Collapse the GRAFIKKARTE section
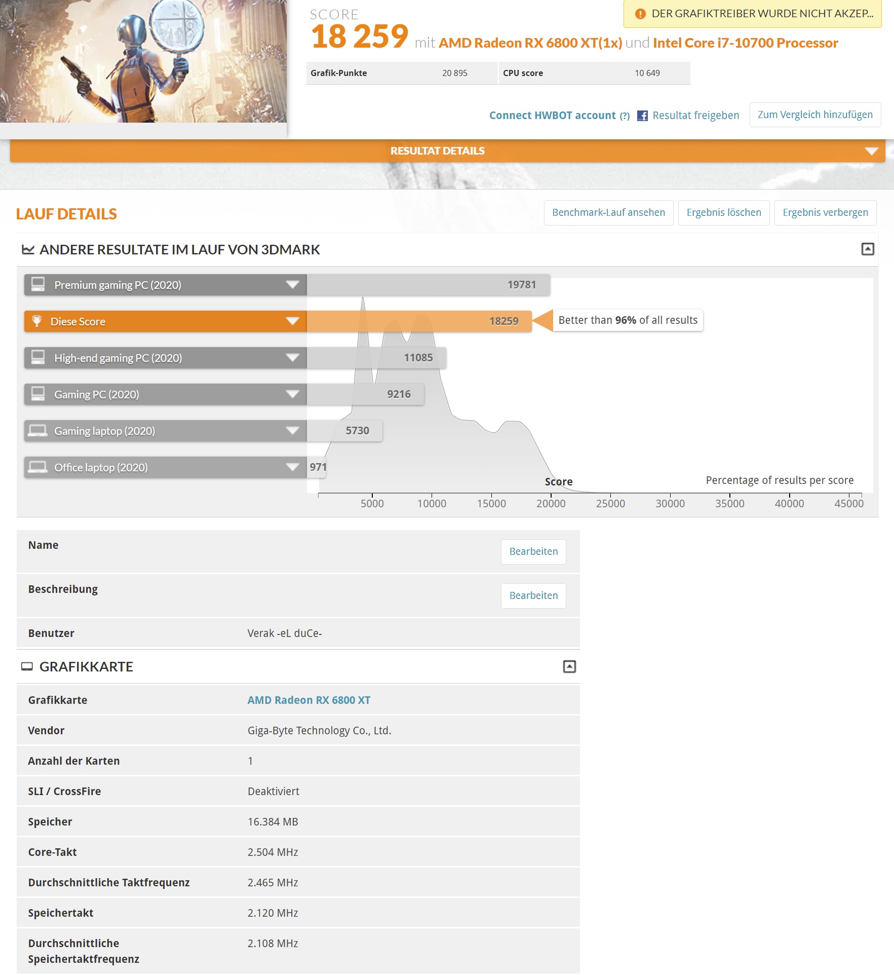Viewport: 894px width, 975px height. click(570, 666)
